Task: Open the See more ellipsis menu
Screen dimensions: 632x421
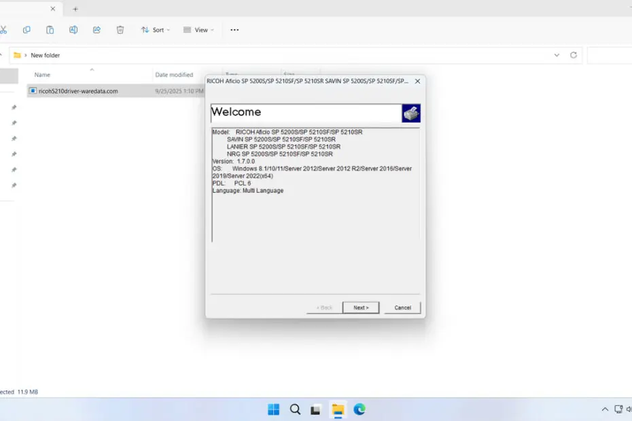Action: (x=234, y=30)
